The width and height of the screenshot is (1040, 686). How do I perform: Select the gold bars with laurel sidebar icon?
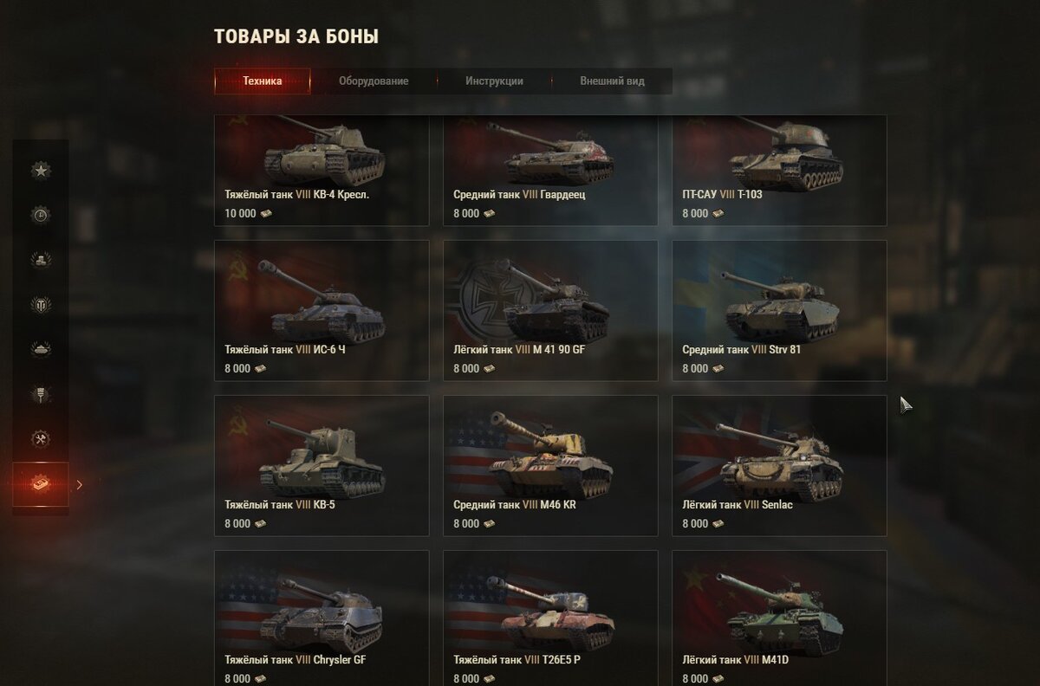pyautogui.click(x=41, y=260)
